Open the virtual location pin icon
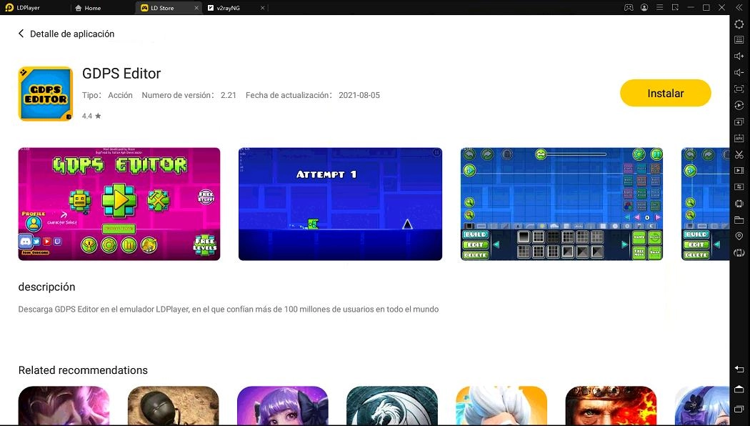 739,236
